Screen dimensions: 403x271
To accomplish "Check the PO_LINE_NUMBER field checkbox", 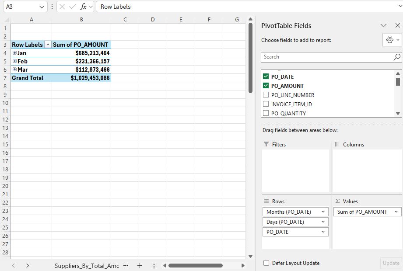I will coord(266,95).
